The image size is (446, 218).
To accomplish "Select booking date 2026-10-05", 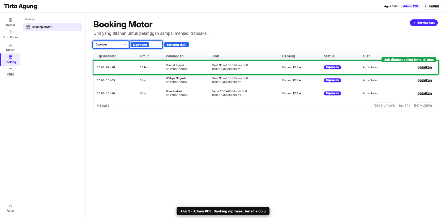I will pyautogui.click(x=106, y=80).
